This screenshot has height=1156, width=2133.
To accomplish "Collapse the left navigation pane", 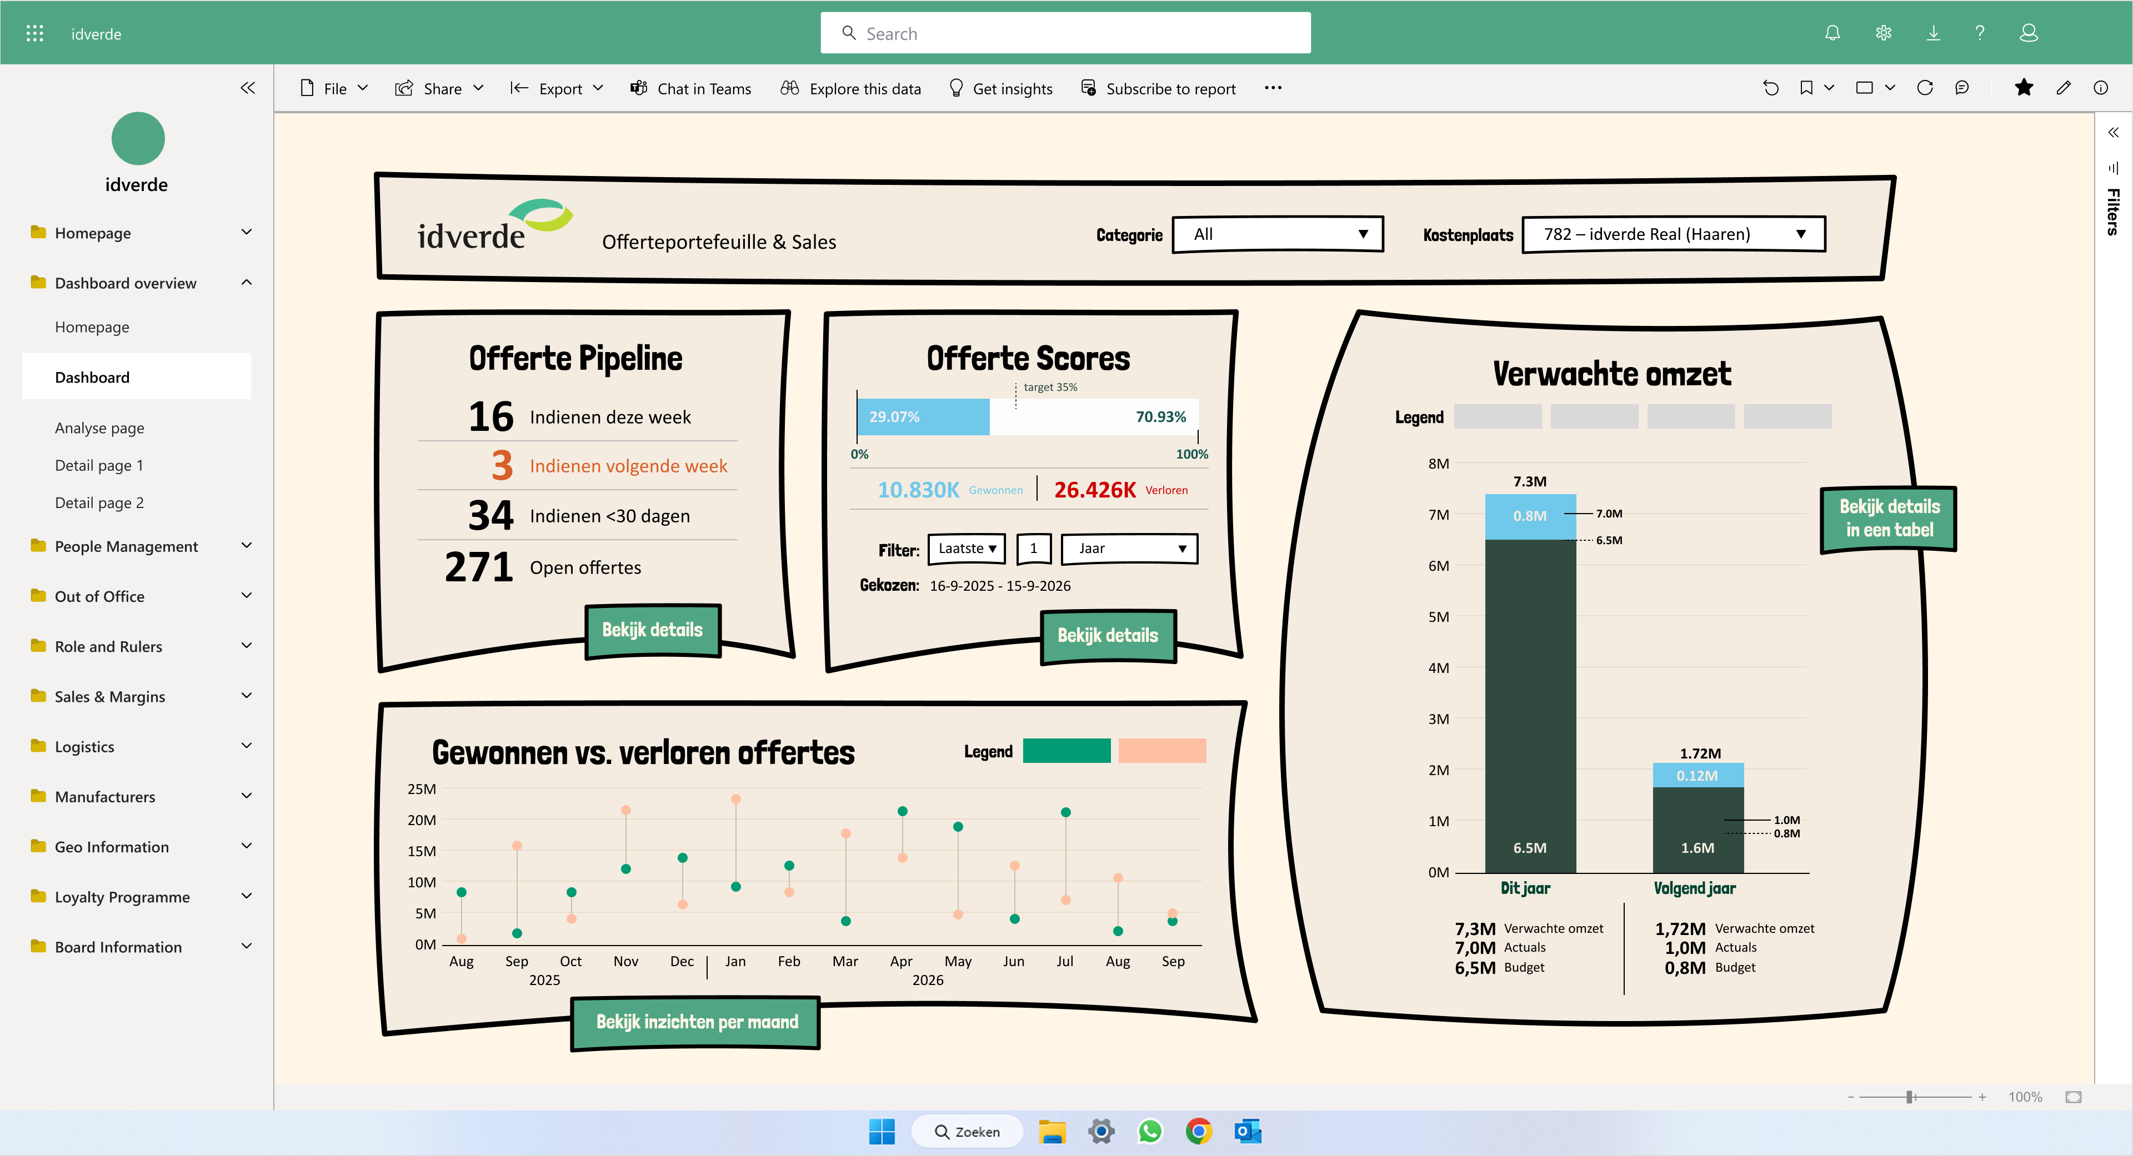I will (248, 88).
